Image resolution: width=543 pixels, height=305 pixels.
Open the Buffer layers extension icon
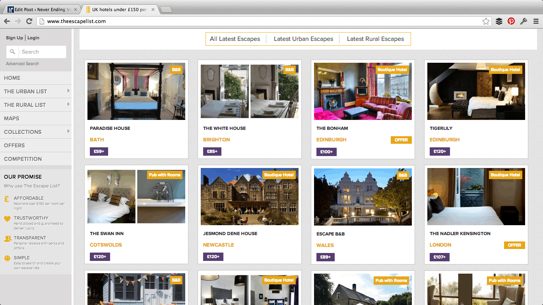click(499, 21)
